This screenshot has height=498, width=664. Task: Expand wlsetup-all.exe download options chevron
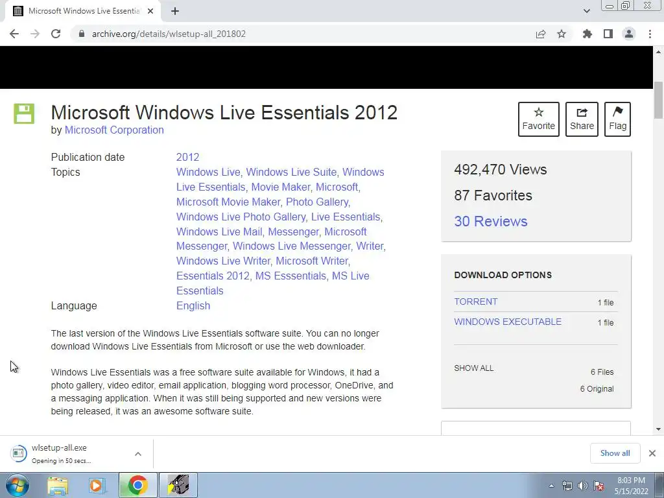(138, 453)
